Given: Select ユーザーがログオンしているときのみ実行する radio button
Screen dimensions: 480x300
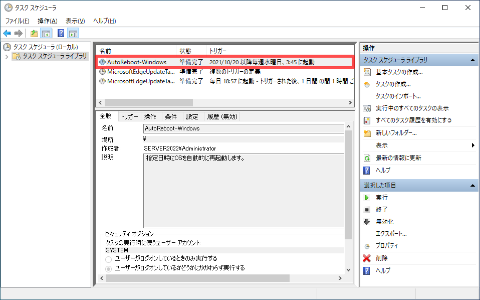Looking at the screenshot, I should (x=108, y=259).
